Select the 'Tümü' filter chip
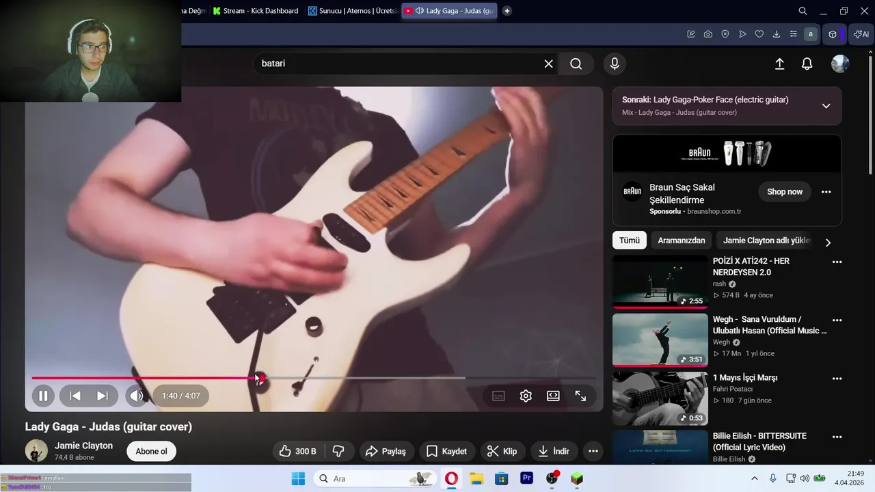 point(630,241)
